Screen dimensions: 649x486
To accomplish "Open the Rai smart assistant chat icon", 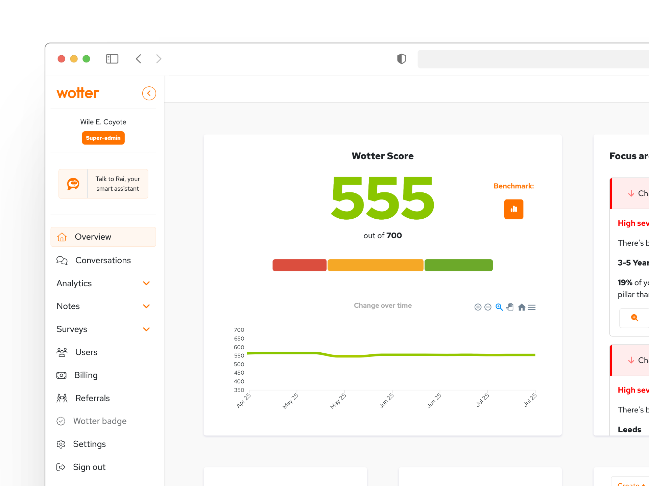I will (x=73, y=184).
